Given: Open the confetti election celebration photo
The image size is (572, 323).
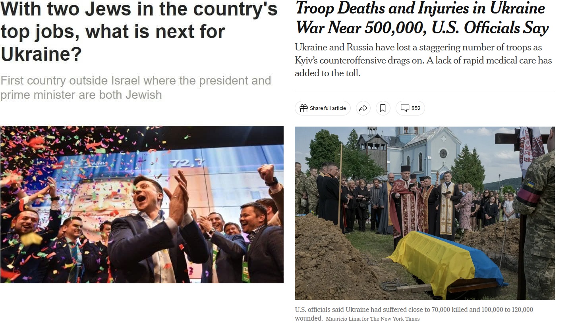Looking at the screenshot, I should [142, 204].
